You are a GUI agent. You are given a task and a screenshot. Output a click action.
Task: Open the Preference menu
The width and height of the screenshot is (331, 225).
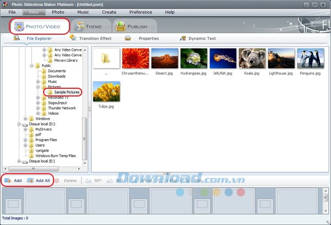tap(141, 12)
